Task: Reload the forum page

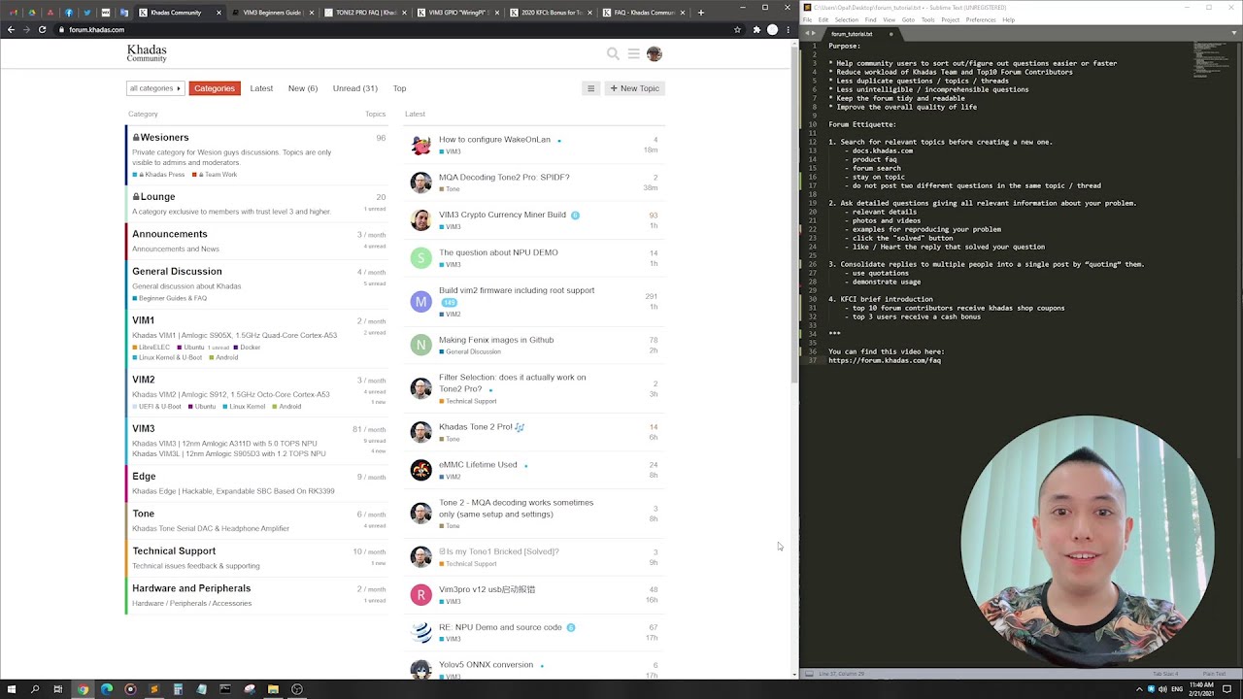Action: pos(42,29)
